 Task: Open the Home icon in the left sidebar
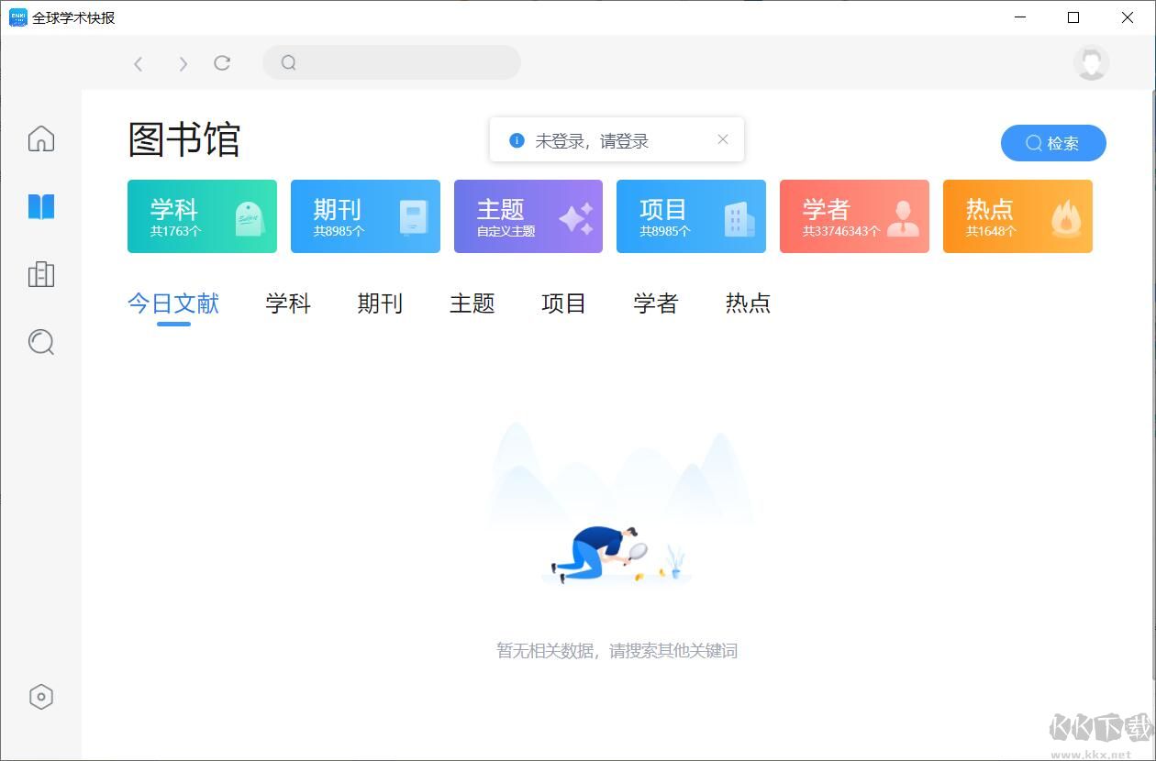click(40, 138)
